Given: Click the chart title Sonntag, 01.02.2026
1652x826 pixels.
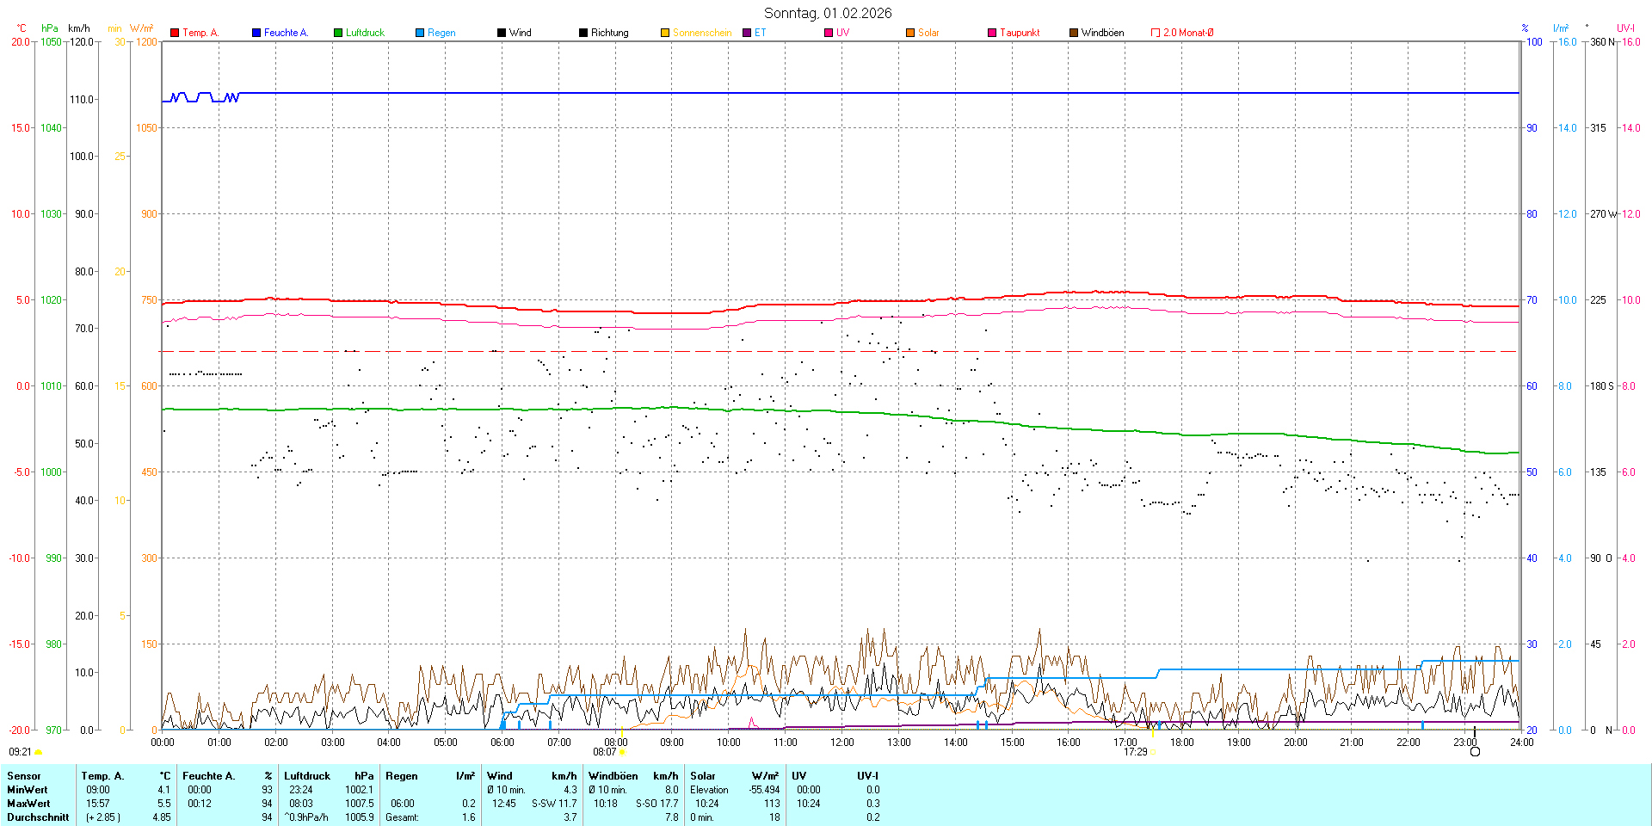Looking at the screenshot, I should point(828,13).
